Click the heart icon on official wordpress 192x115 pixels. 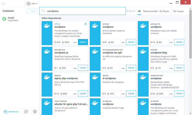click(x=55, y=42)
